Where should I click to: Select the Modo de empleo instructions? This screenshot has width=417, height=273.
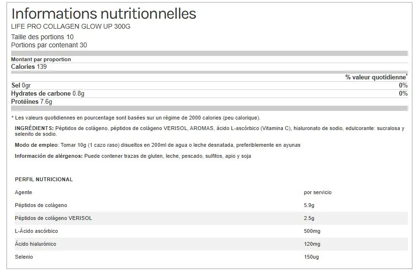158,145
